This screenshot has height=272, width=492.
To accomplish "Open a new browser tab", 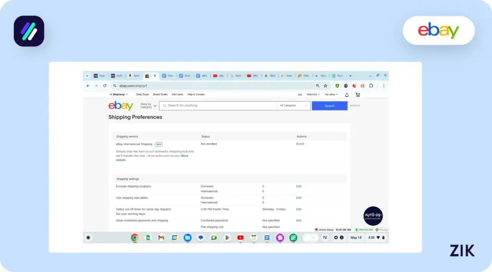I will pos(350,75).
